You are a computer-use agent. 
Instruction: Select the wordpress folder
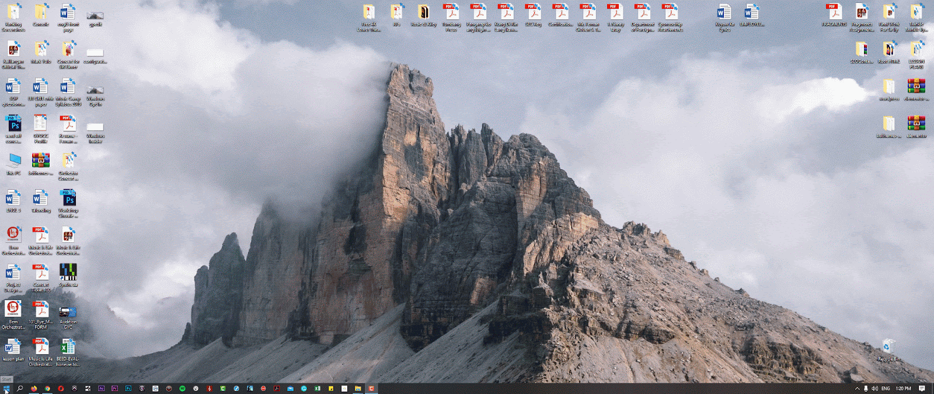889,90
